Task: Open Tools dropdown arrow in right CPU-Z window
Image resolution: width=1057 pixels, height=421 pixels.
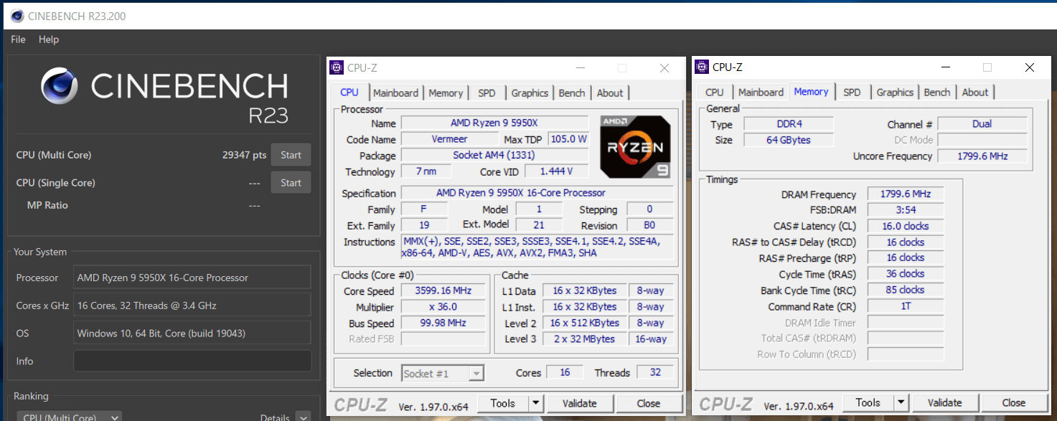Action: pyautogui.click(x=901, y=402)
